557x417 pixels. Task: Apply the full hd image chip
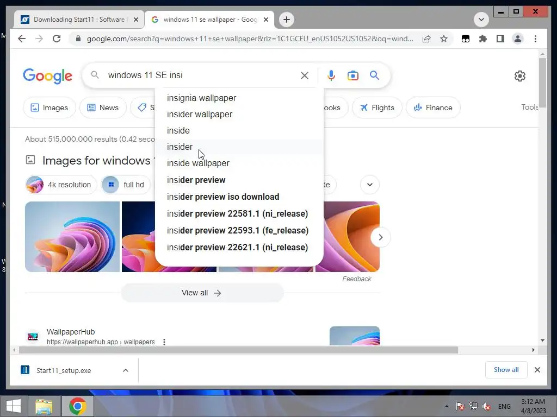(x=126, y=185)
